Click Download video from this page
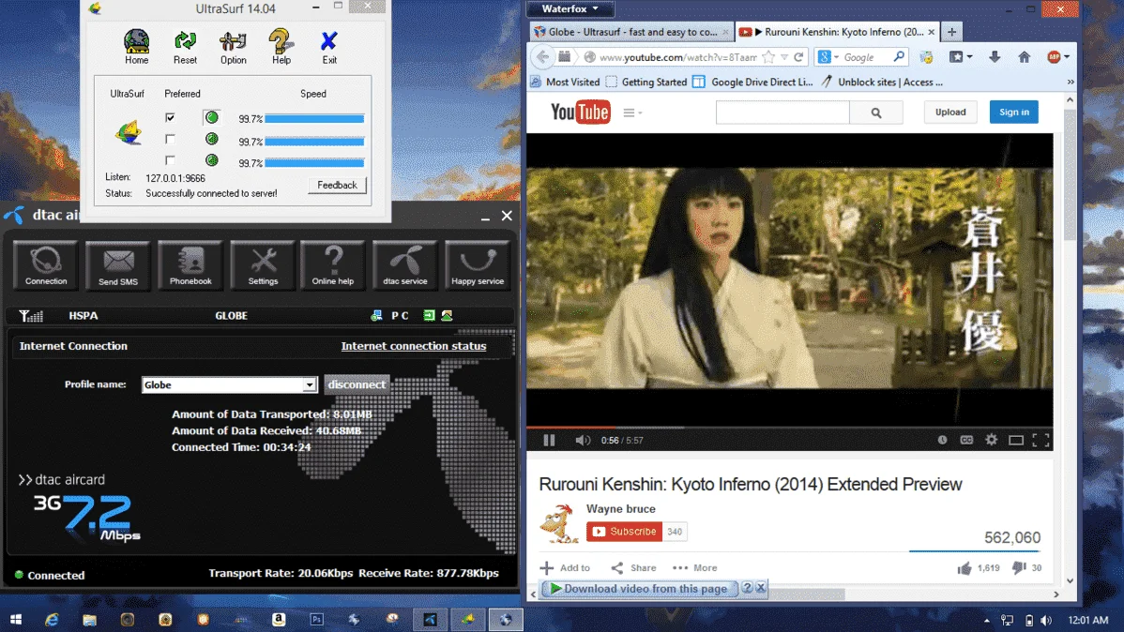This screenshot has height=632, width=1124. point(640,588)
